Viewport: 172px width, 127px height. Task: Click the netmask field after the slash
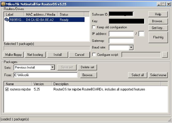tap(141, 34)
